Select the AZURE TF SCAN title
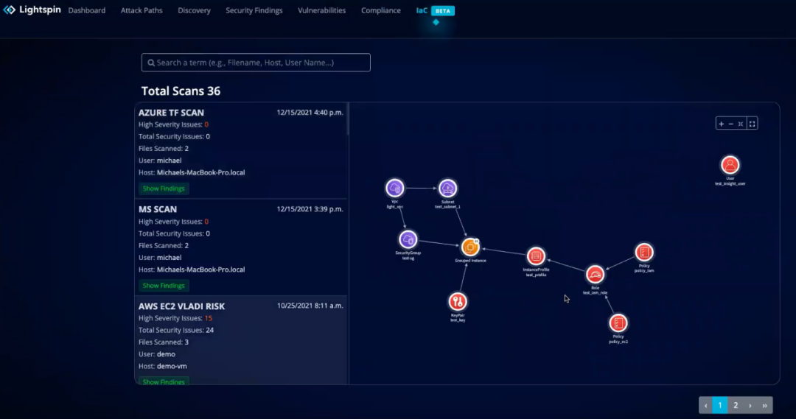Viewport: 796px width, 419px height. [171, 113]
